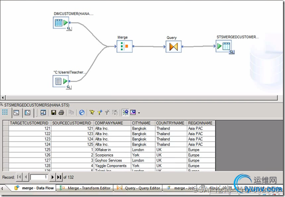Select the Query transform node
Image resolution: width=285 pixels, height=197 pixels.
tap(173, 46)
